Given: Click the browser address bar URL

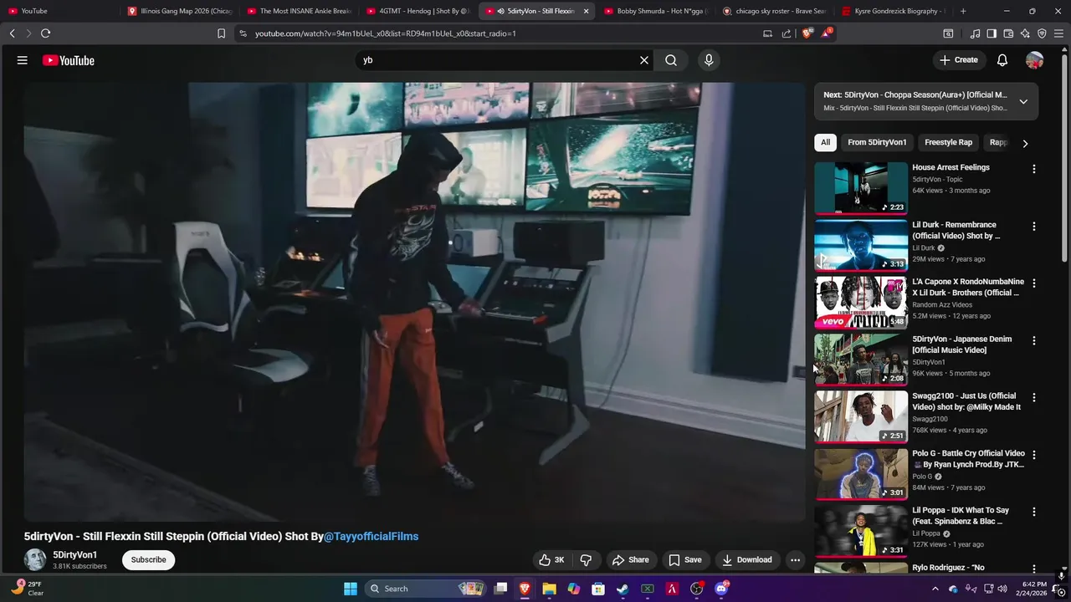Looking at the screenshot, I should 386,33.
